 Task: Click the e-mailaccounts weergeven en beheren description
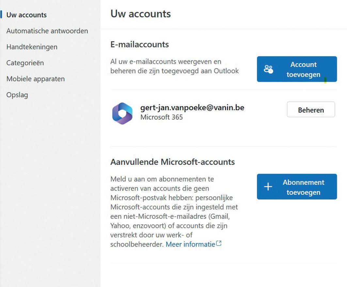(x=175, y=66)
